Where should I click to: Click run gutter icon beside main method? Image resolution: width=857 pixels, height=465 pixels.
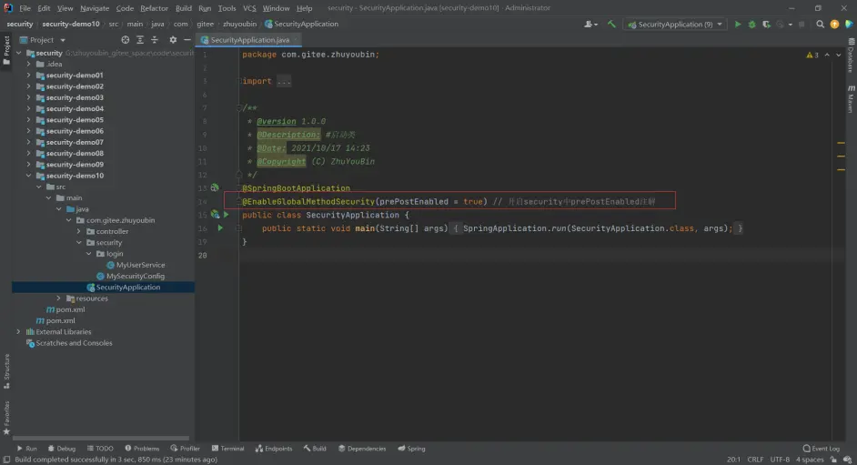click(221, 228)
